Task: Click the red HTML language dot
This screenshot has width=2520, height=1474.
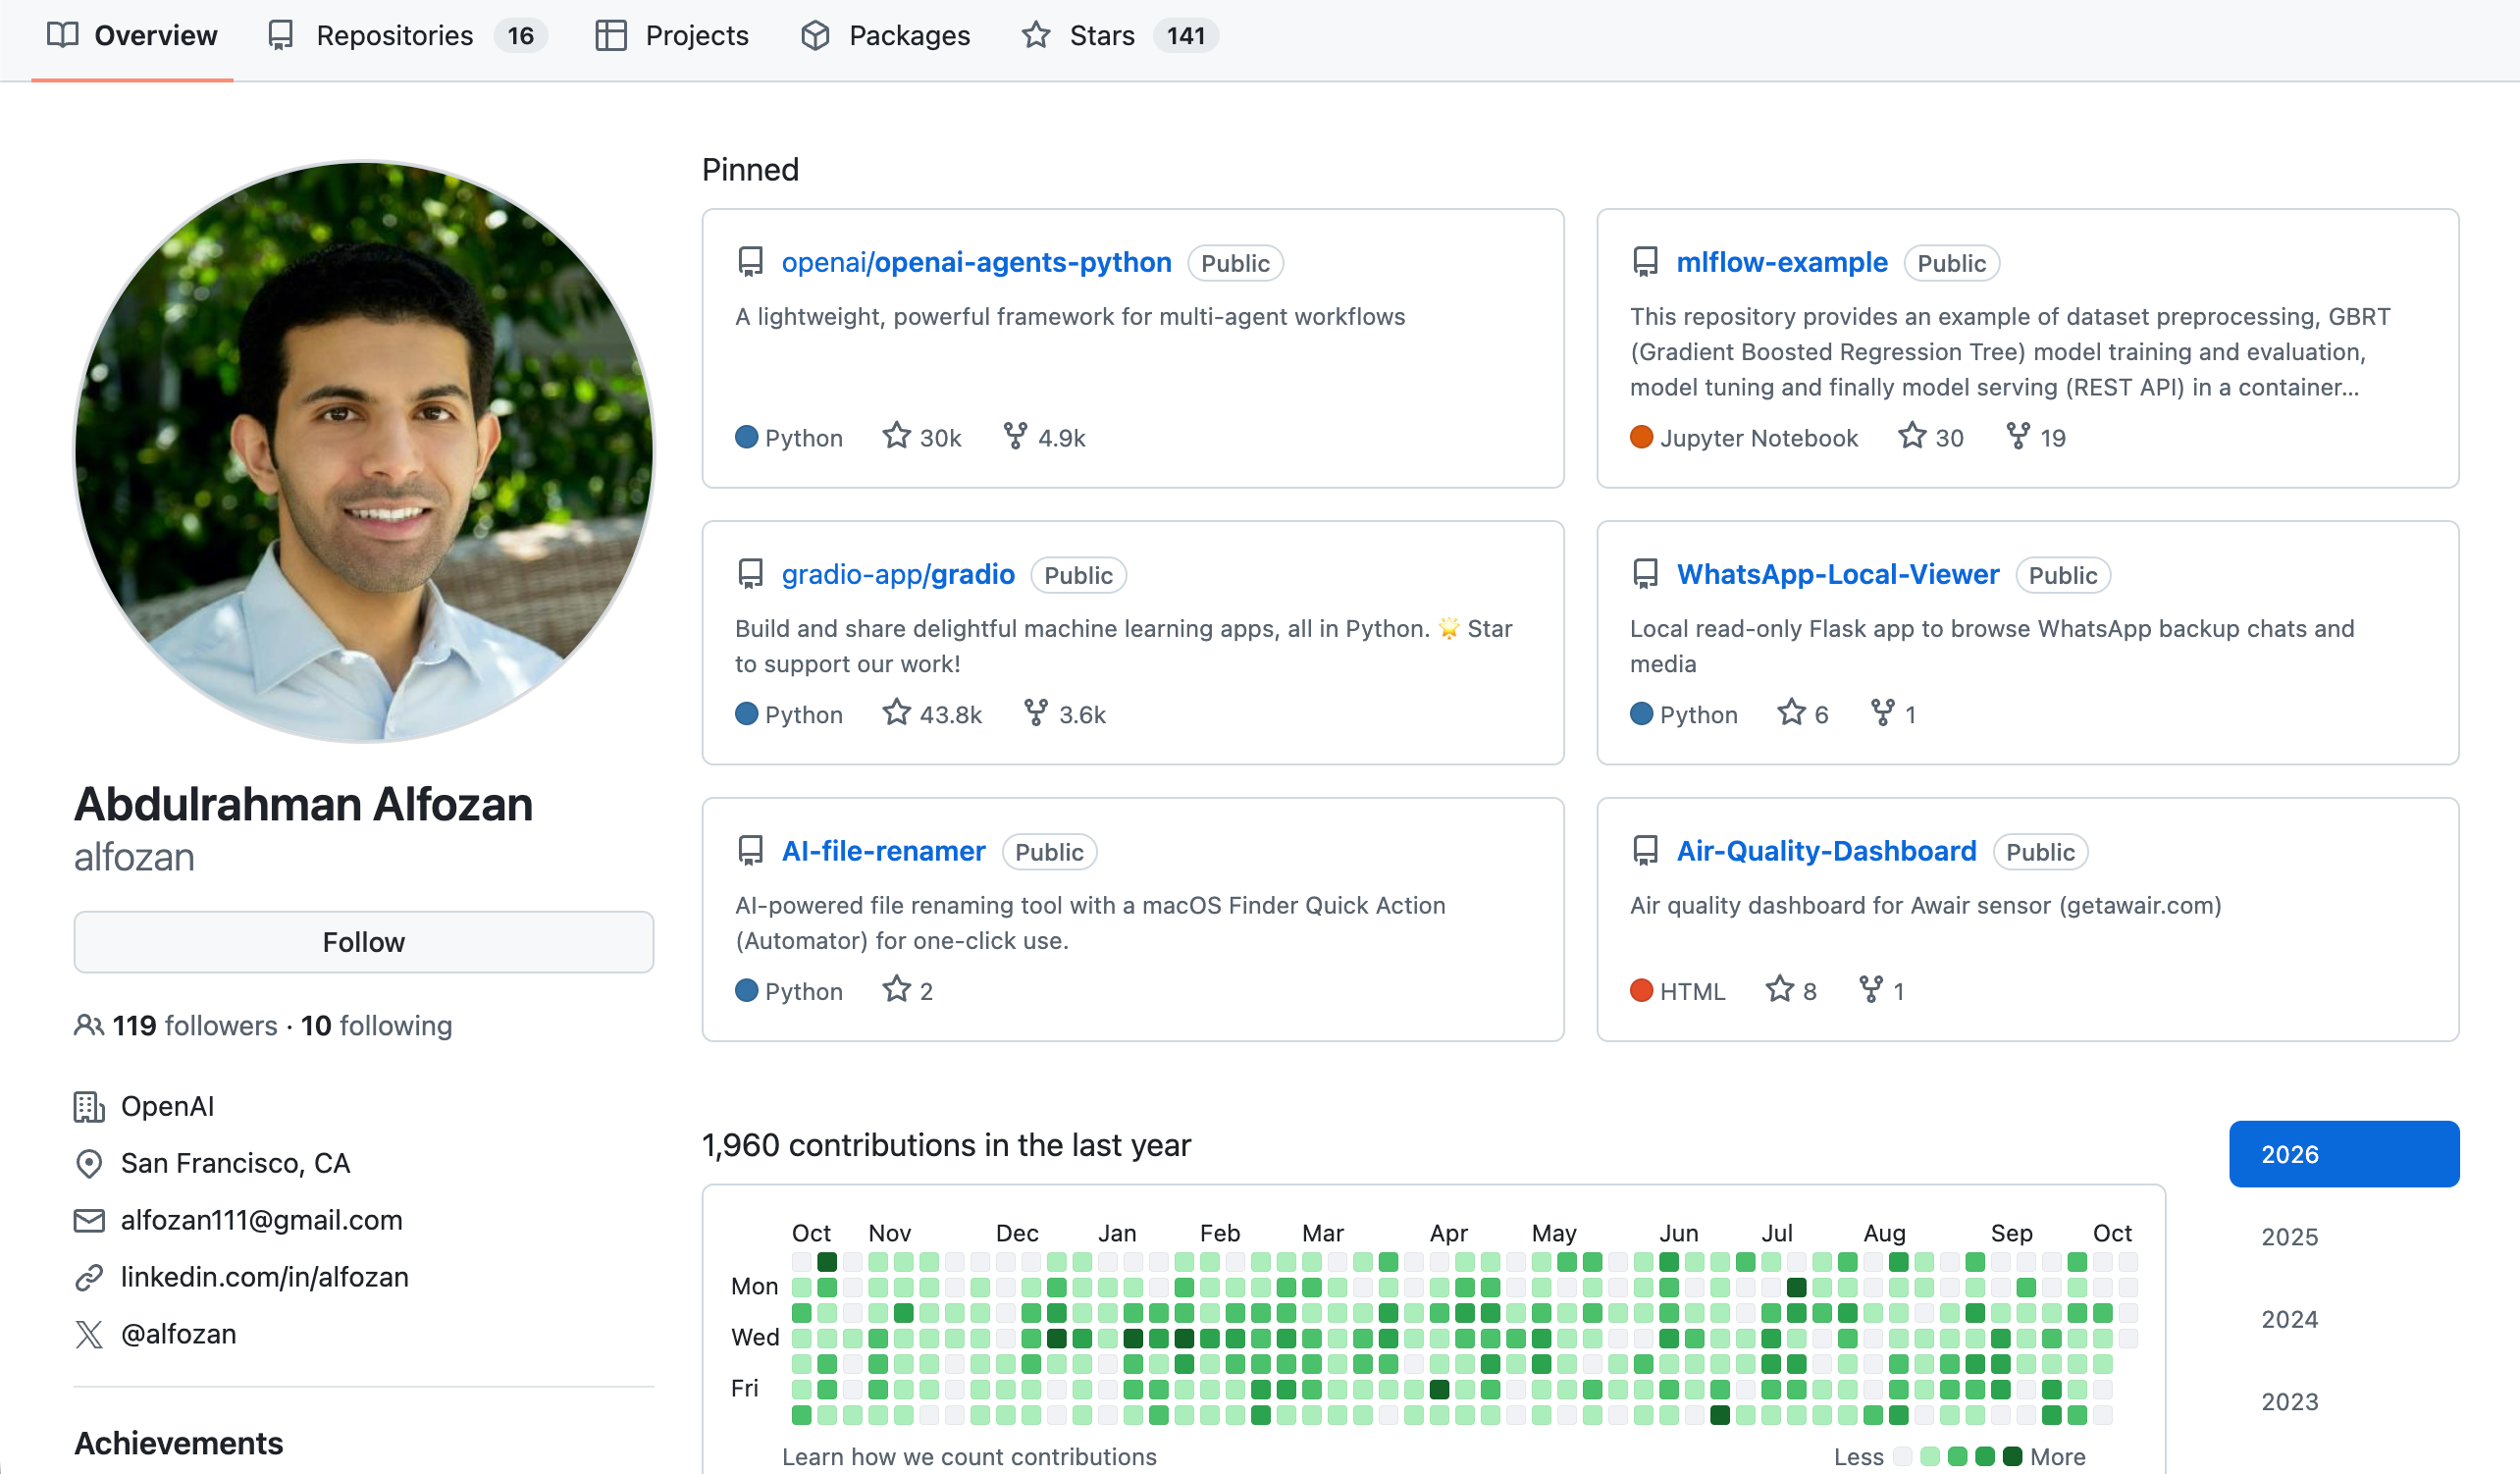Action: (1641, 991)
